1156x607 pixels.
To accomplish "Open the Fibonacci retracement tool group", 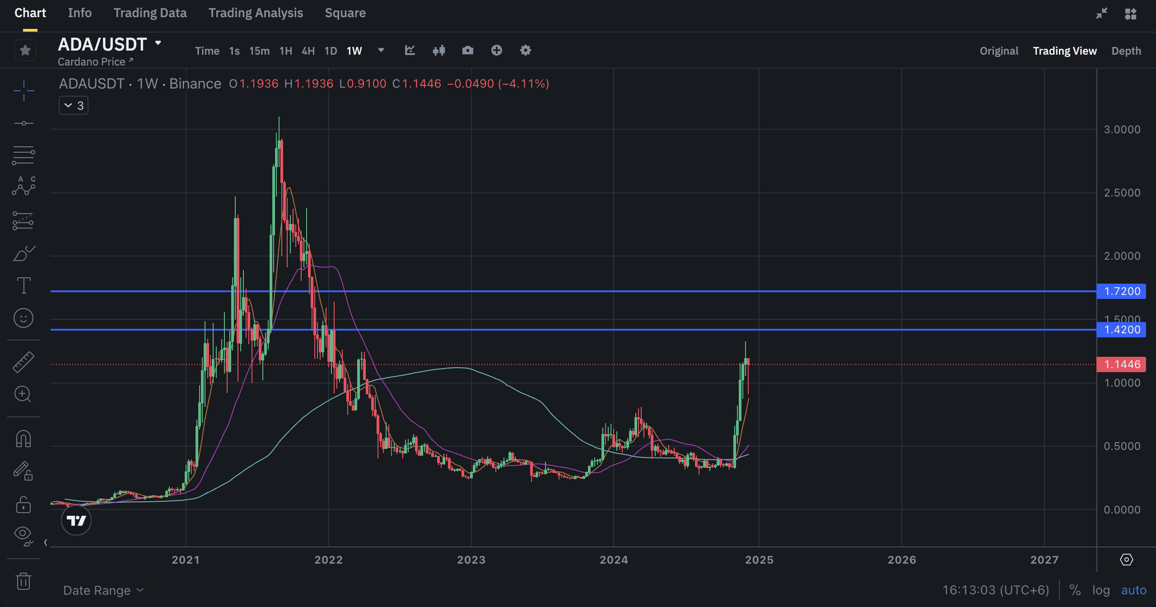I will (x=23, y=155).
